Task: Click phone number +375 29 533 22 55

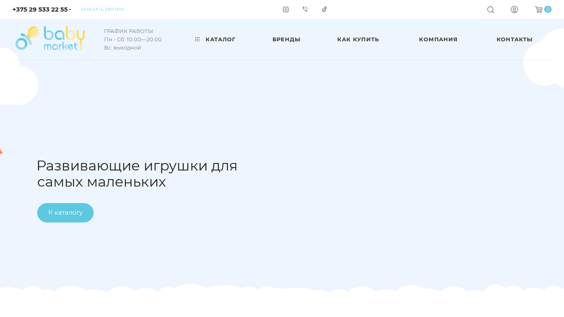Action: click(40, 9)
